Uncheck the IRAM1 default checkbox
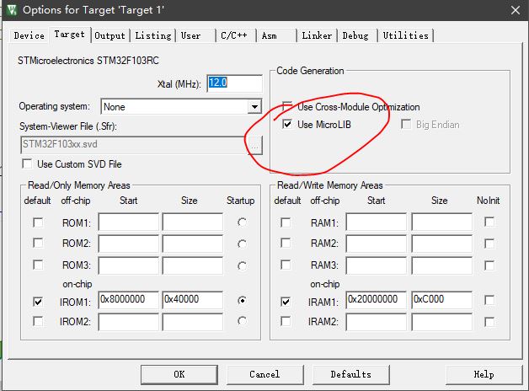The image size is (529, 391). click(x=286, y=302)
